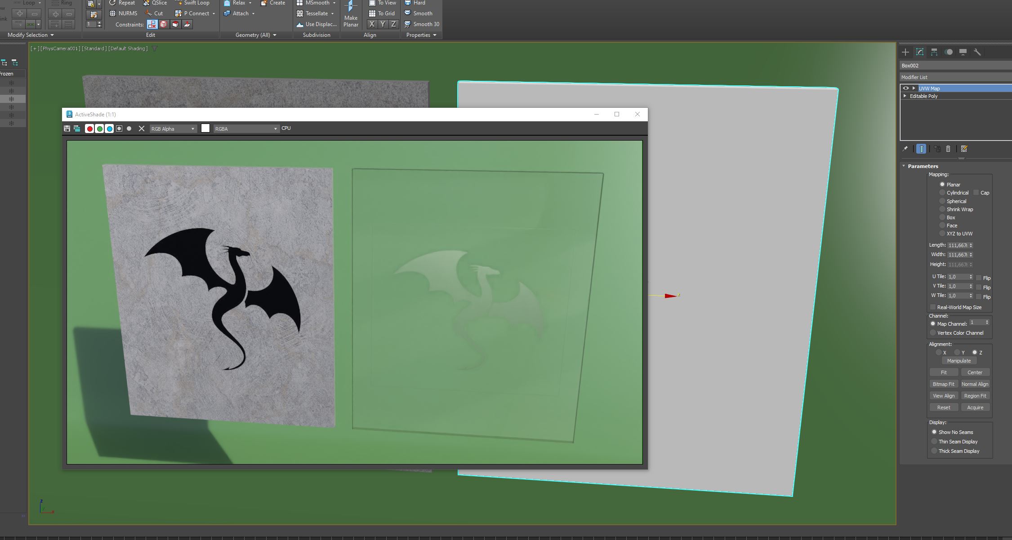1012x540 pixels.
Task: Remove the UVW Map modifier with trash icon
Action: coord(949,149)
